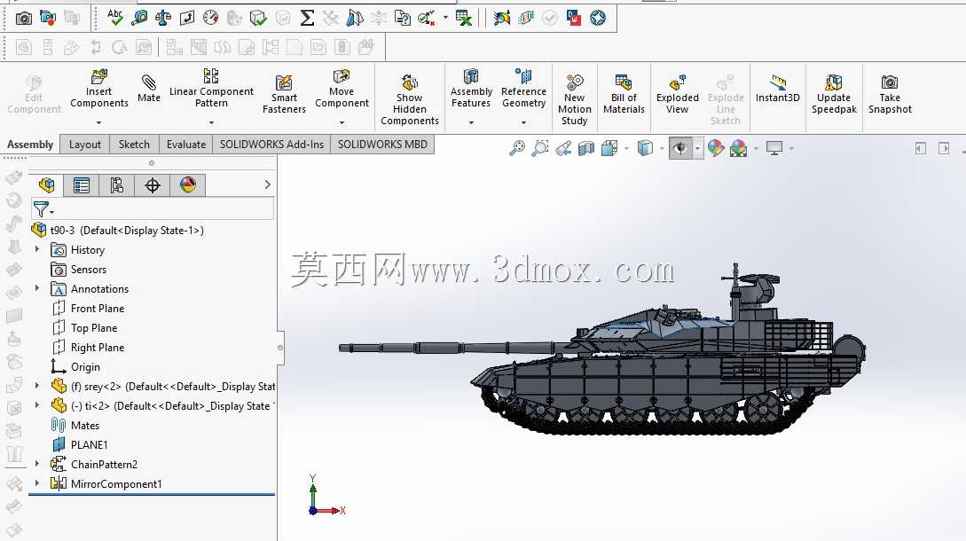The image size is (966, 541).
Task: Switch to the Layout tab
Action: [84, 145]
